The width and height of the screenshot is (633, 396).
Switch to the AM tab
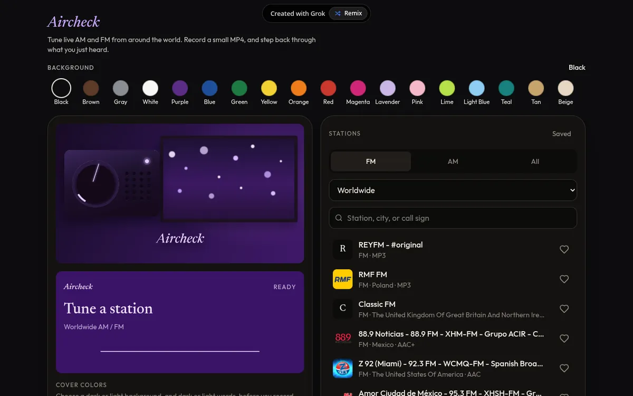[453, 162]
